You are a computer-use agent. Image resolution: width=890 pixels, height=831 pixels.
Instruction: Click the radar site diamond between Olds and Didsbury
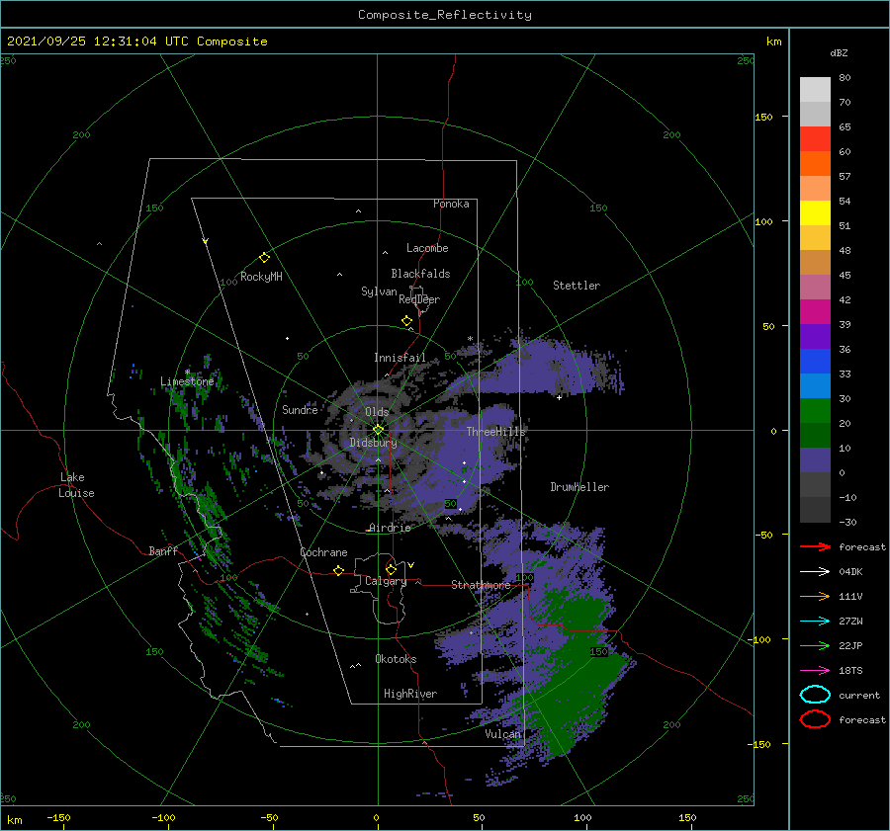pos(378,430)
